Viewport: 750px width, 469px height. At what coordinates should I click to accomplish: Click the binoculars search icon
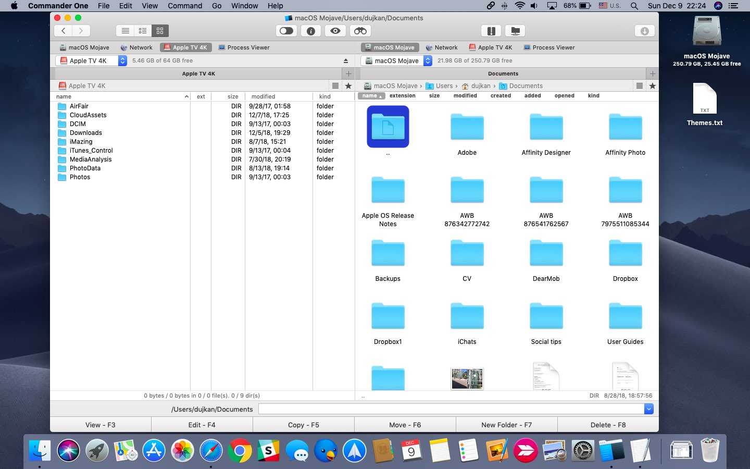[360, 31]
